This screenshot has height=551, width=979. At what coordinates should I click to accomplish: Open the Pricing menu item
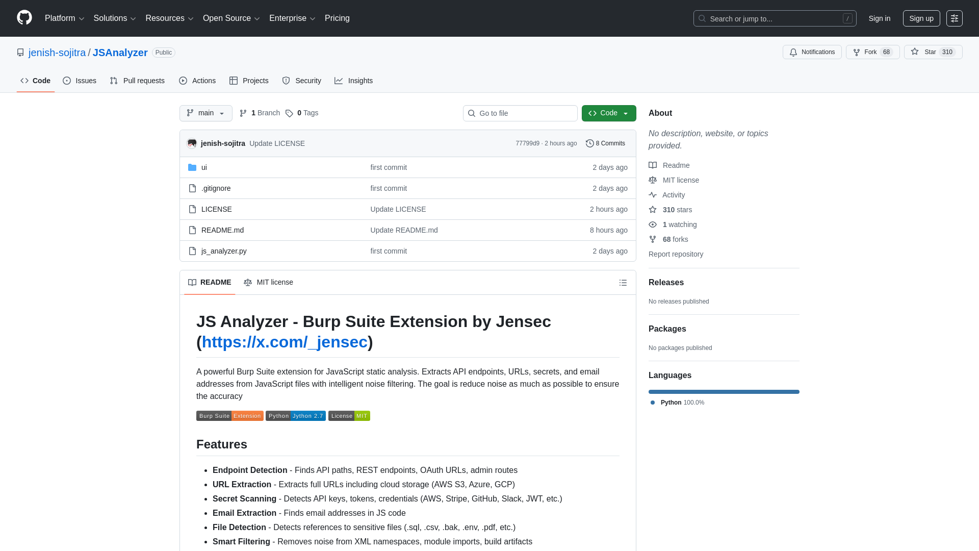coord(337,18)
